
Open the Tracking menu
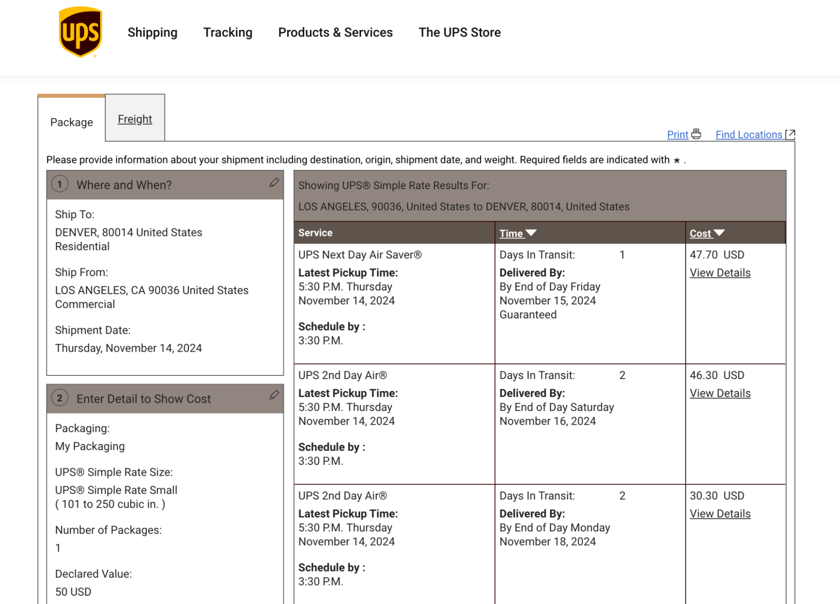[228, 32]
